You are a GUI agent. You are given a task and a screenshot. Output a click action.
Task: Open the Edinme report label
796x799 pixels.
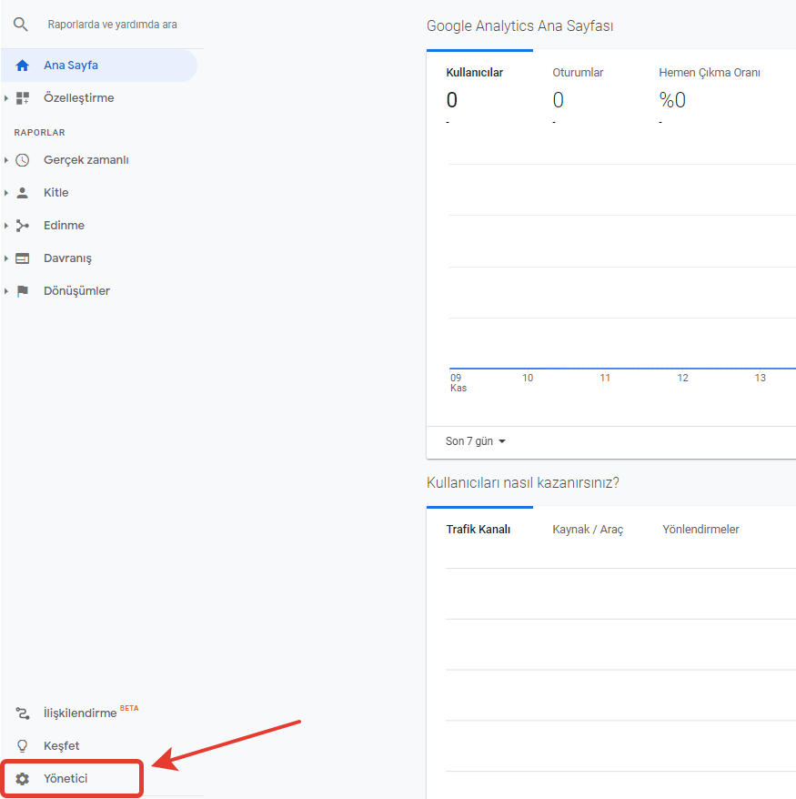tap(65, 225)
